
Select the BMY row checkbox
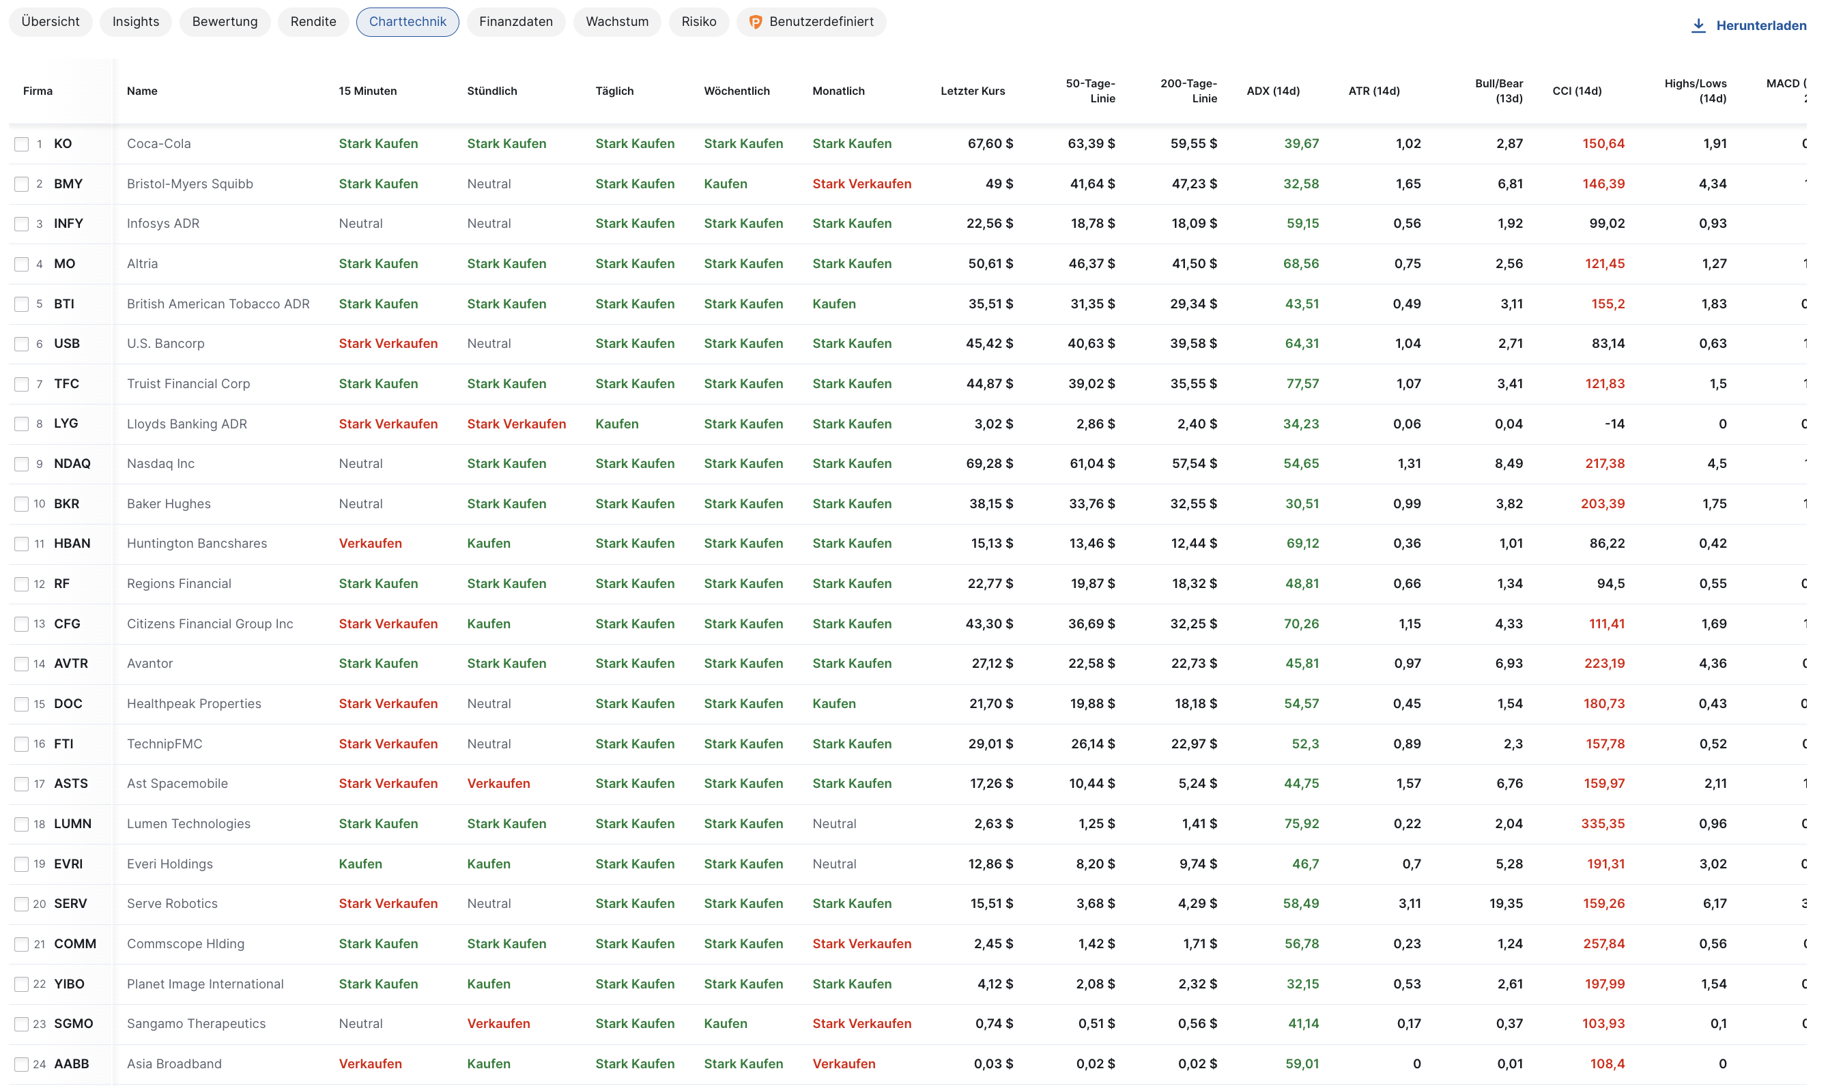[x=21, y=184]
